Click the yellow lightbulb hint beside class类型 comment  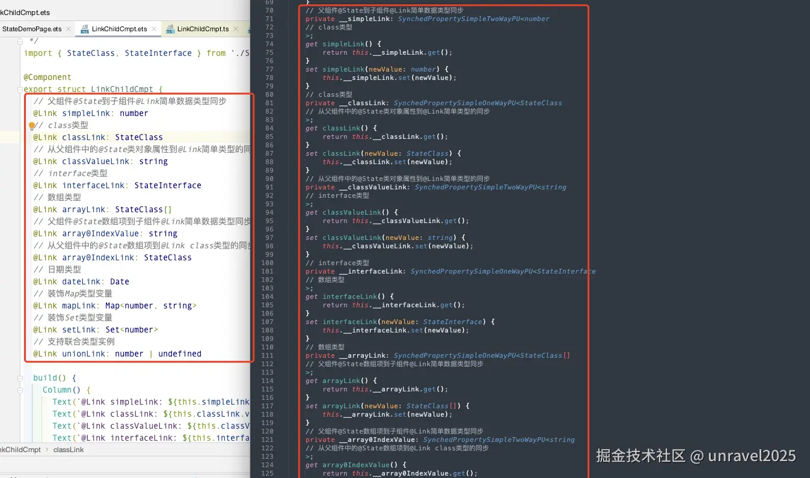pos(32,126)
